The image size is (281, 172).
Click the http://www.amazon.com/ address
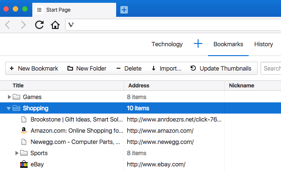point(160,131)
